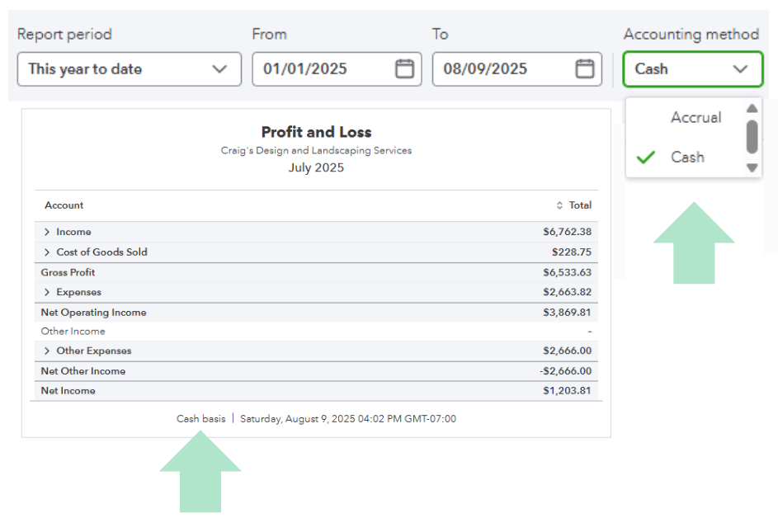Click the scroll-down arrow in the method dropdown
This screenshot has height=518, width=778.
tap(752, 167)
